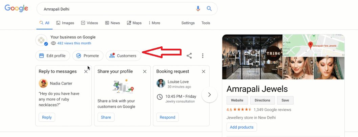Click the red map pin marker
Screen dimensions: 358x137
(310, 45)
